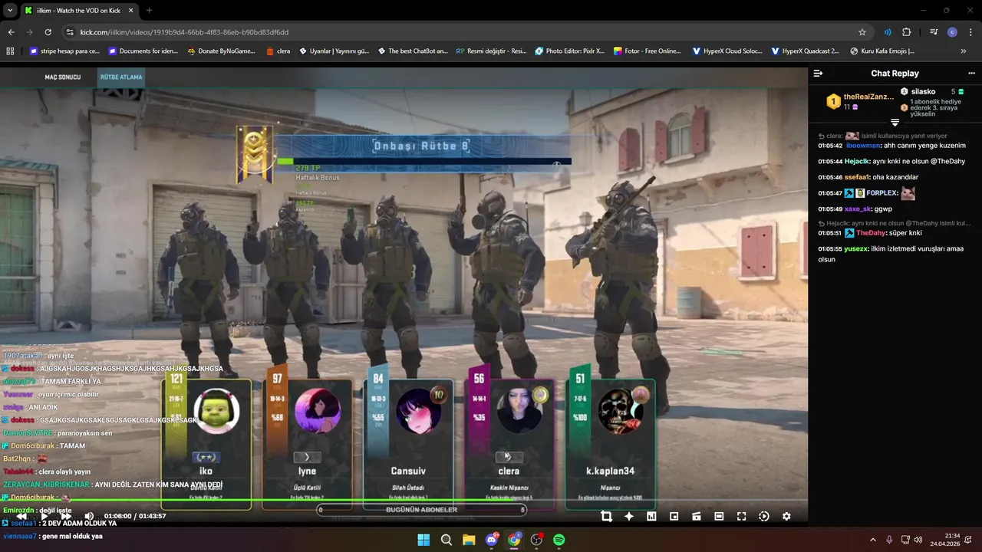Screen dimensions: 982x552
Task: Rewind the video playback
Action: (x=23, y=516)
